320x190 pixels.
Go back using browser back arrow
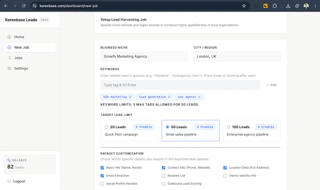6,6
